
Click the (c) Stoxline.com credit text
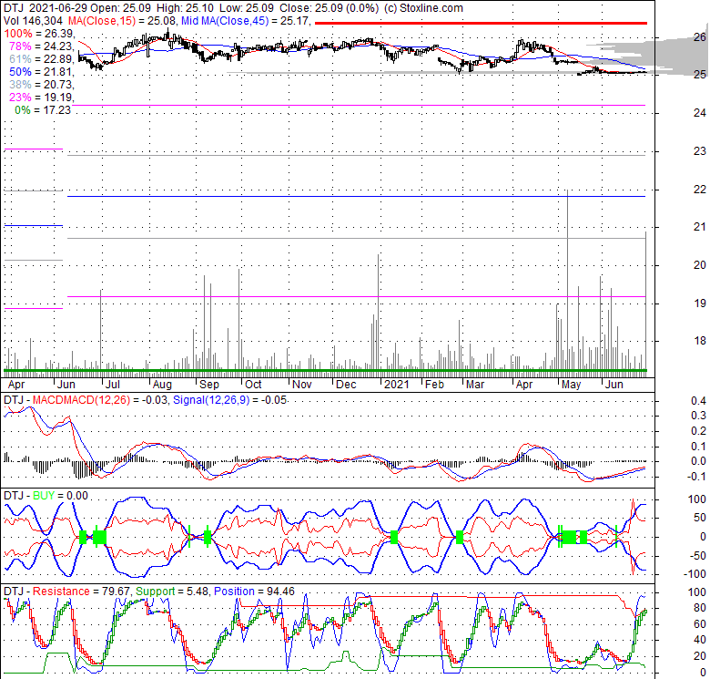(423, 7)
